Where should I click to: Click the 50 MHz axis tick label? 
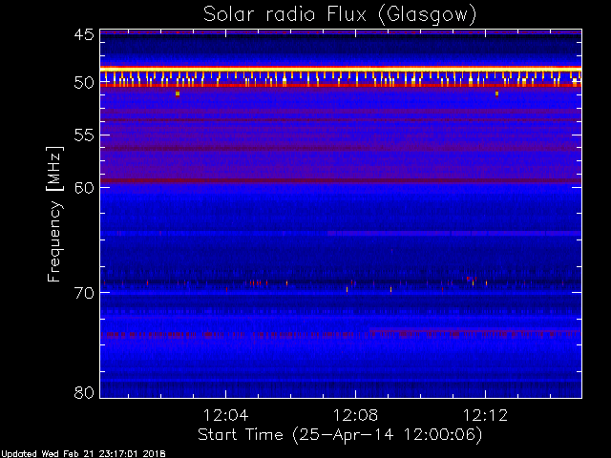click(x=84, y=83)
